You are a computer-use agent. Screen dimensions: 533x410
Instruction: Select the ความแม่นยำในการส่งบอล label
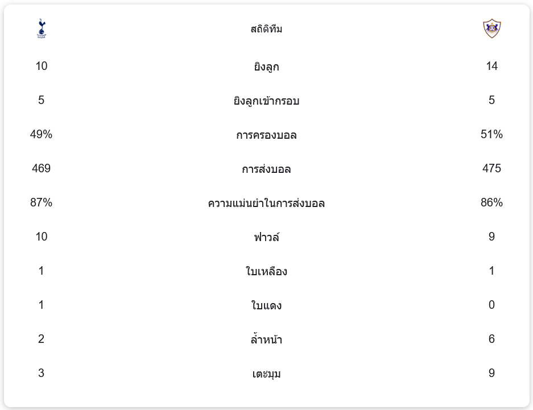pos(266,203)
